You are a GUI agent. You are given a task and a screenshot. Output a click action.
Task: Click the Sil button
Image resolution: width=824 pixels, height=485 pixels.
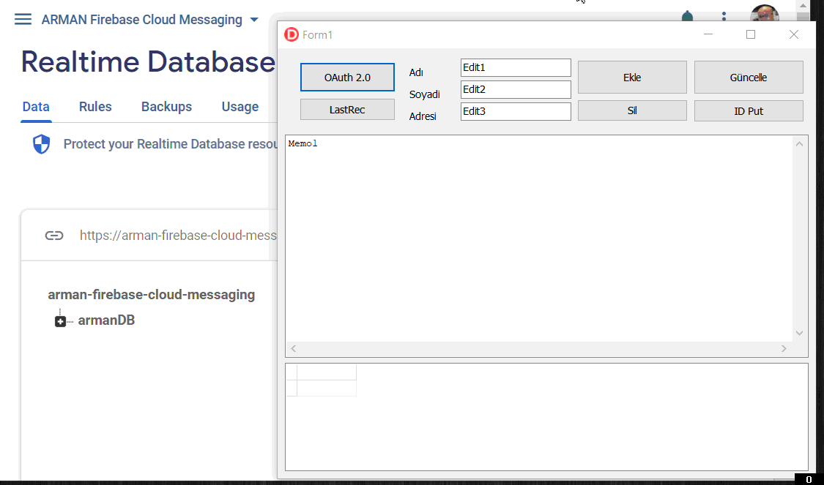point(632,110)
